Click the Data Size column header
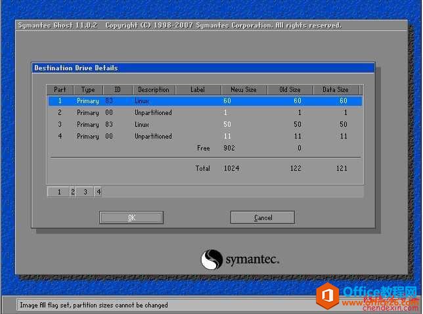 coord(336,89)
